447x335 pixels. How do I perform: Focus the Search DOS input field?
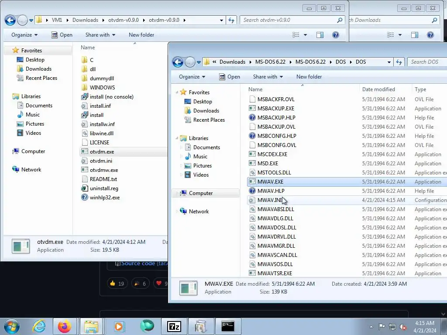(426, 62)
